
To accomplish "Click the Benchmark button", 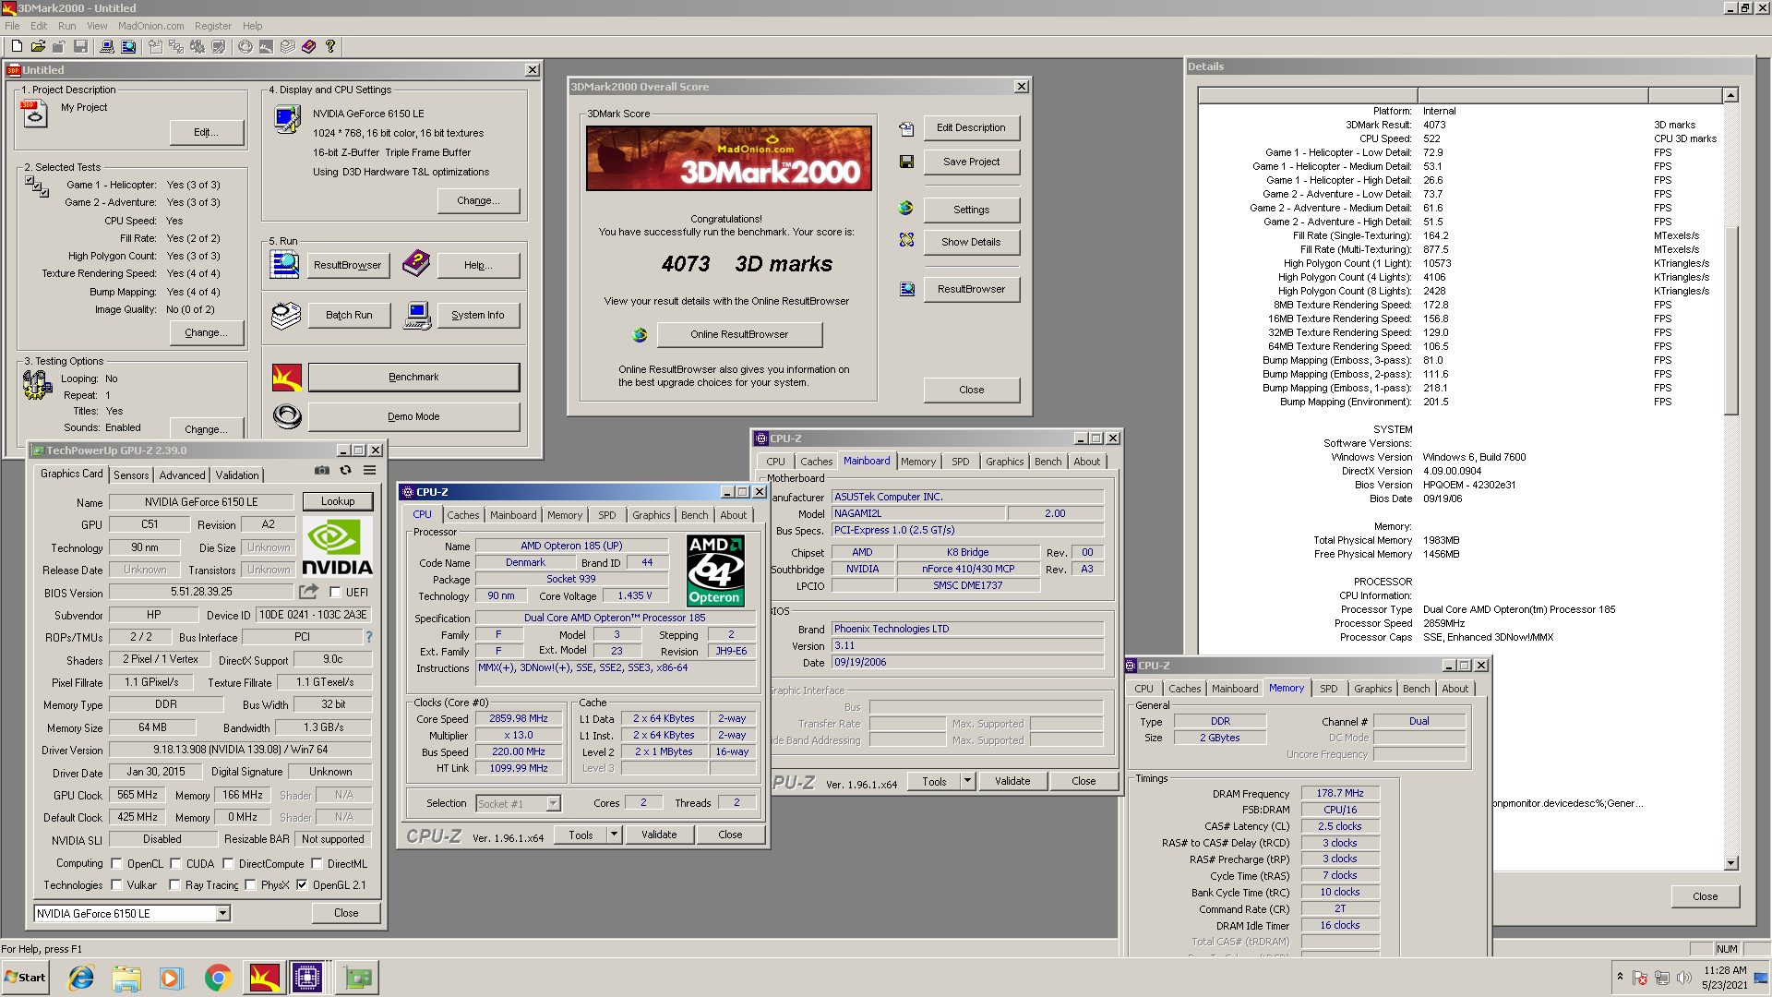I will (x=413, y=377).
